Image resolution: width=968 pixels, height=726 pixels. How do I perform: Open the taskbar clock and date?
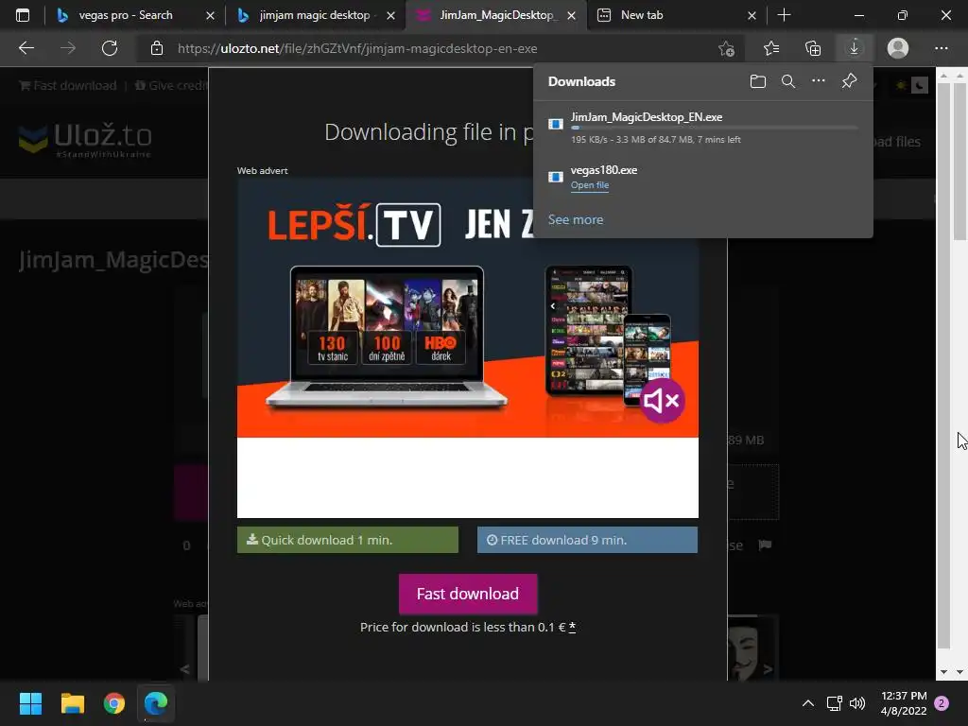904,703
